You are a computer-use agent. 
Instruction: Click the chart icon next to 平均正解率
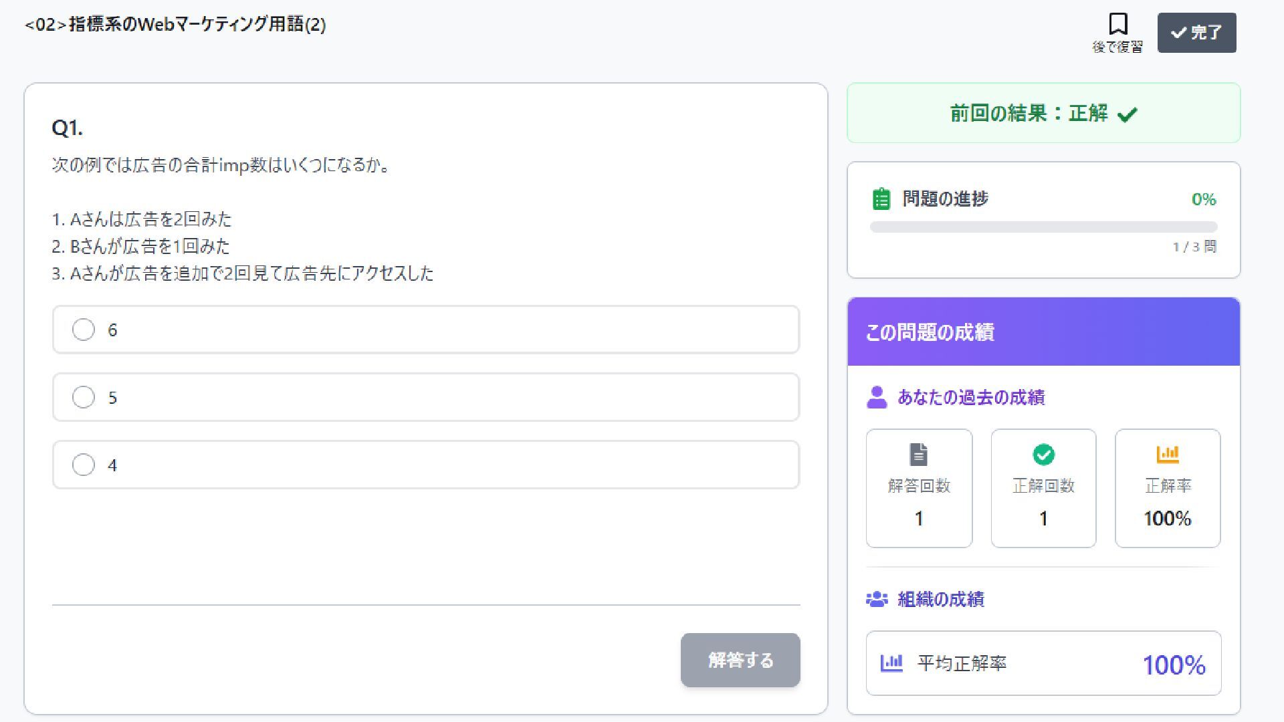[x=891, y=663]
